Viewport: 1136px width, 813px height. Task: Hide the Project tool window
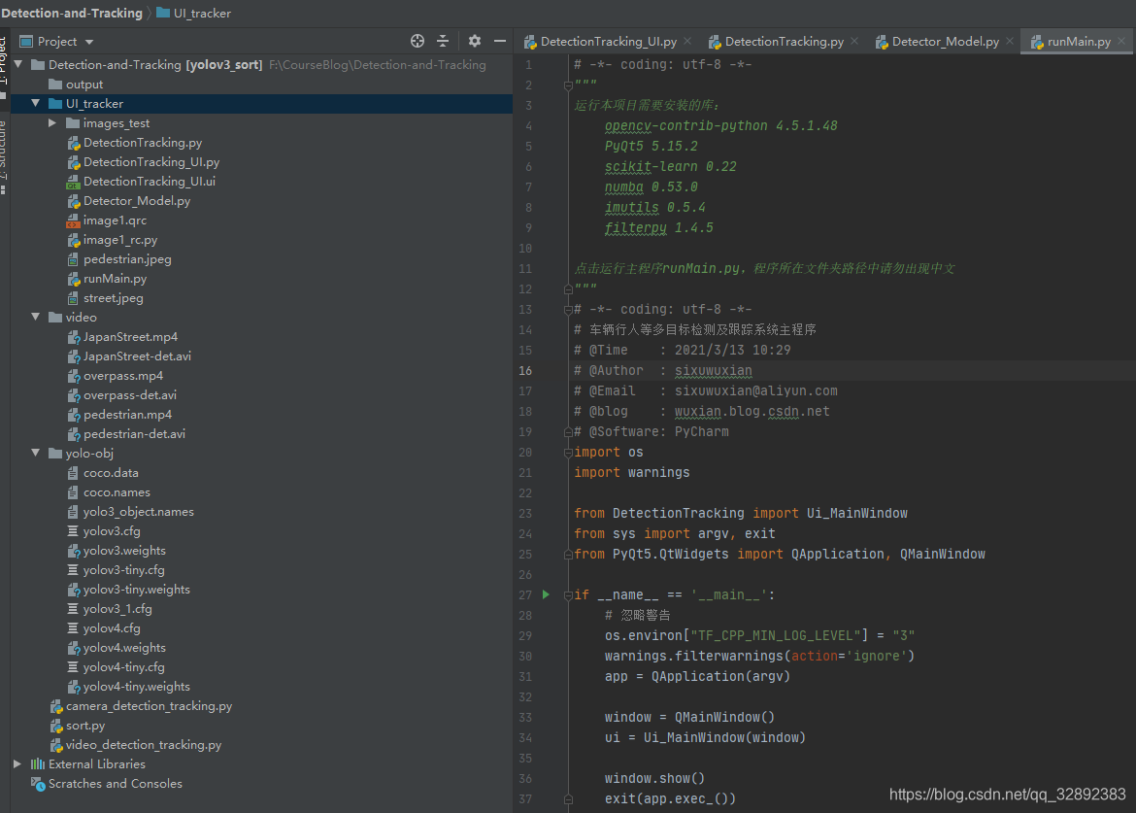[500, 42]
